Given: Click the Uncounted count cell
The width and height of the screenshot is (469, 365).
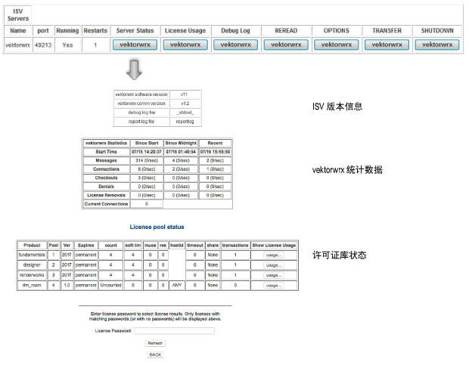Looking at the screenshot, I should [110, 285].
